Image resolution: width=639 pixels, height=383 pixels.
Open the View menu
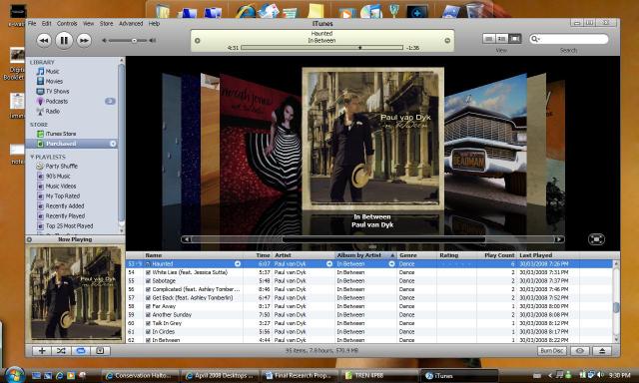89,24
